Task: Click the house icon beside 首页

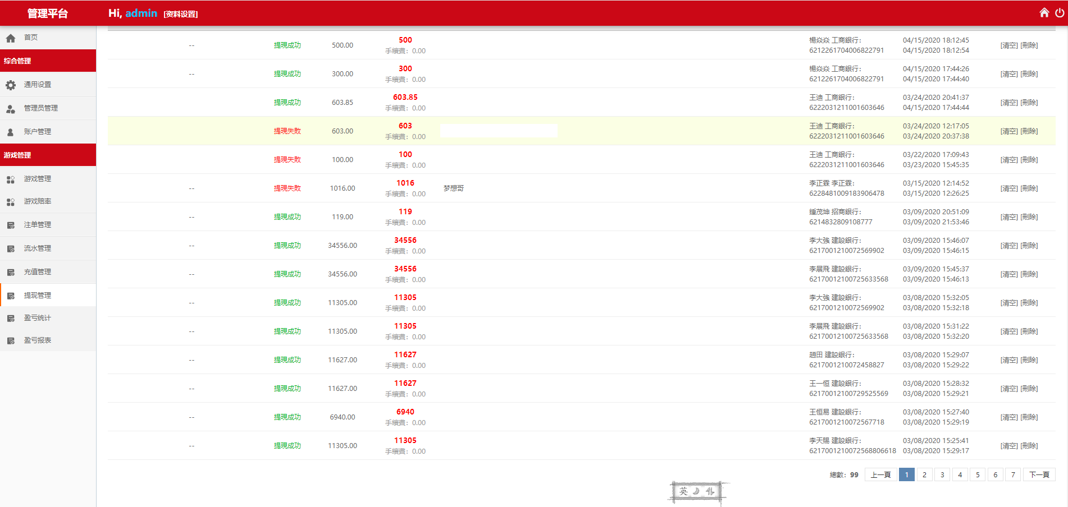Action: [11, 38]
